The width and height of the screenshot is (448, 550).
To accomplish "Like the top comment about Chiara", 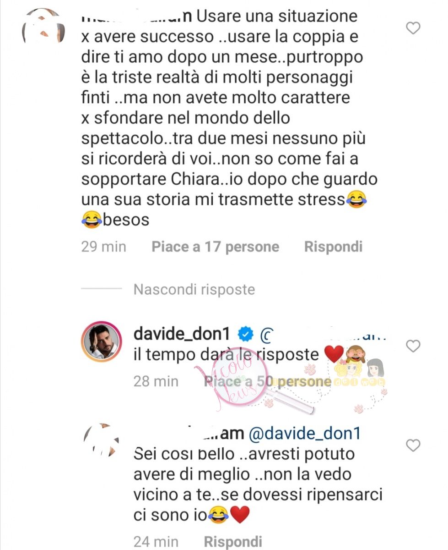I will click(413, 28).
